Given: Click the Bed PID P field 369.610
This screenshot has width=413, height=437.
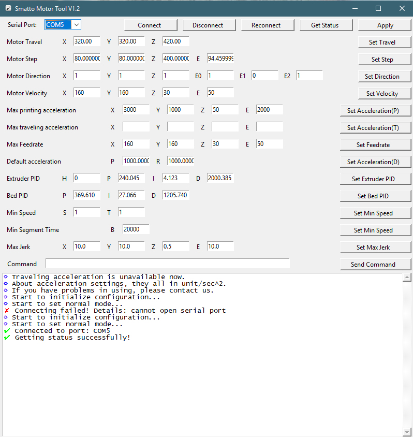Looking at the screenshot, I should (x=87, y=195).
